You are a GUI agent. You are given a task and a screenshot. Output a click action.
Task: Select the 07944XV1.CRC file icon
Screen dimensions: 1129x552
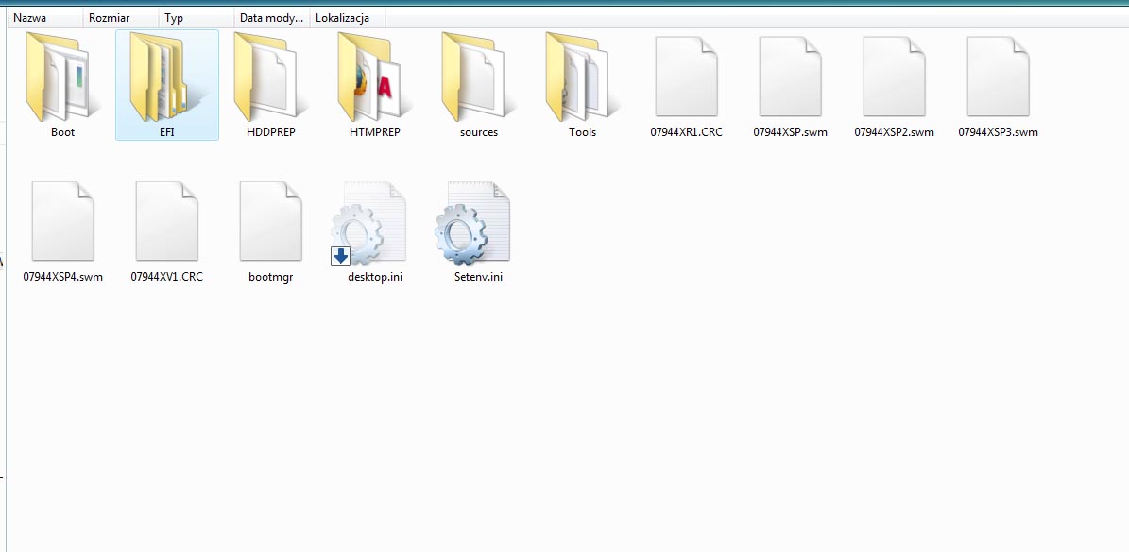tap(166, 220)
